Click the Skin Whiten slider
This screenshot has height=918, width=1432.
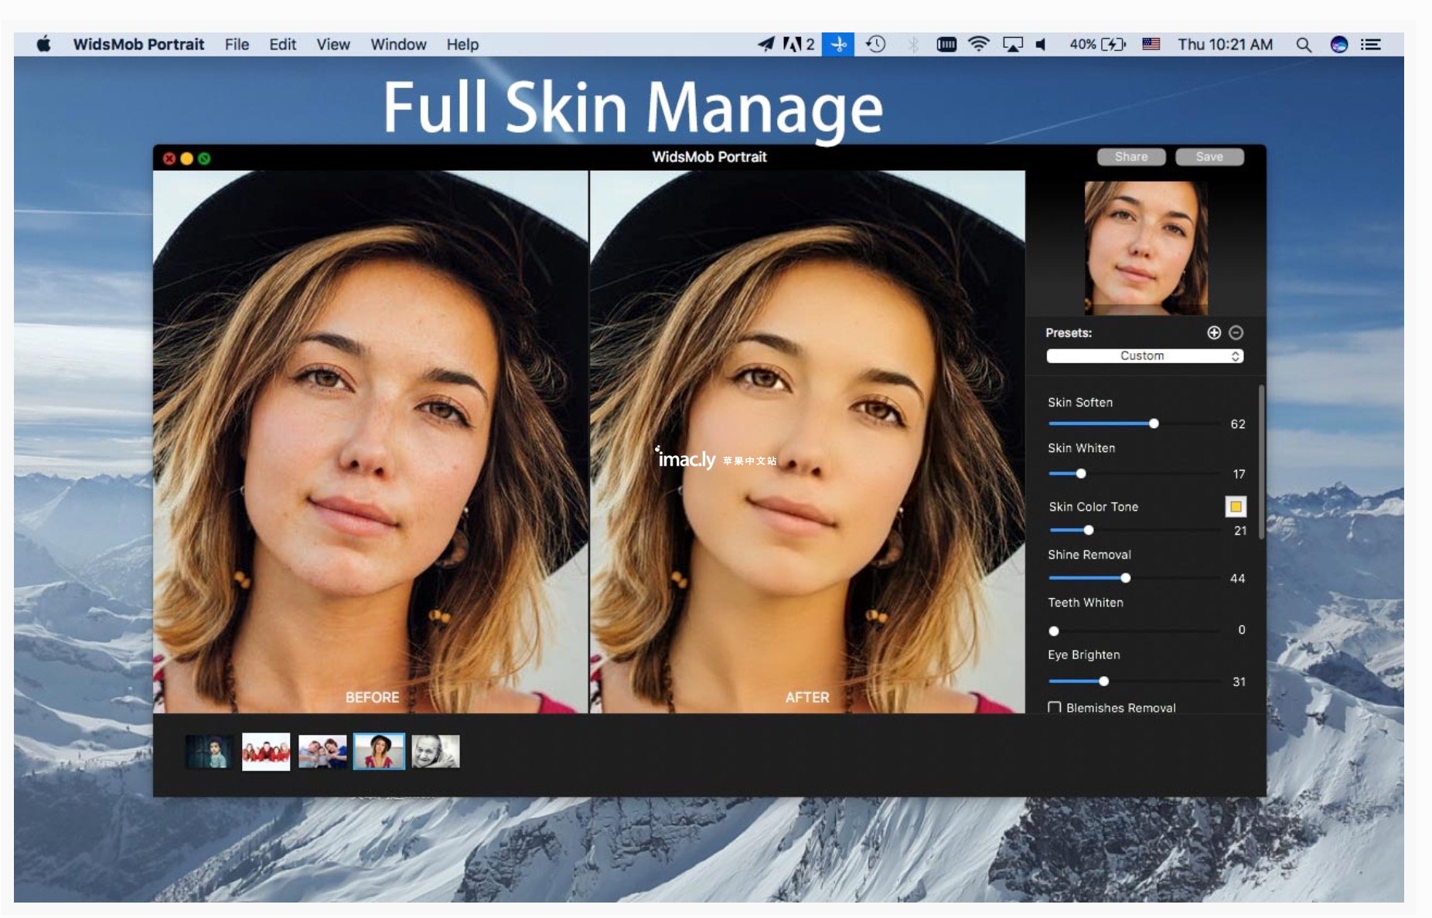1134,474
